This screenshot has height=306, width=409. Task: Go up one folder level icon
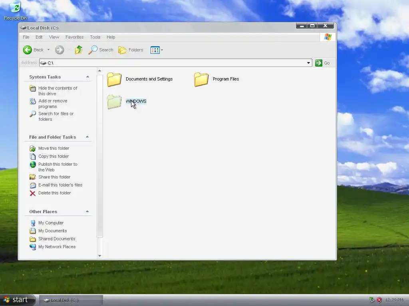tap(79, 50)
